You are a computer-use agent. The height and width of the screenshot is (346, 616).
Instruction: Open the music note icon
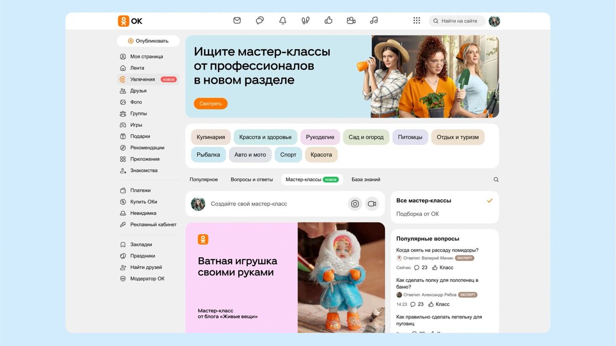pyautogui.click(x=374, y=21)
